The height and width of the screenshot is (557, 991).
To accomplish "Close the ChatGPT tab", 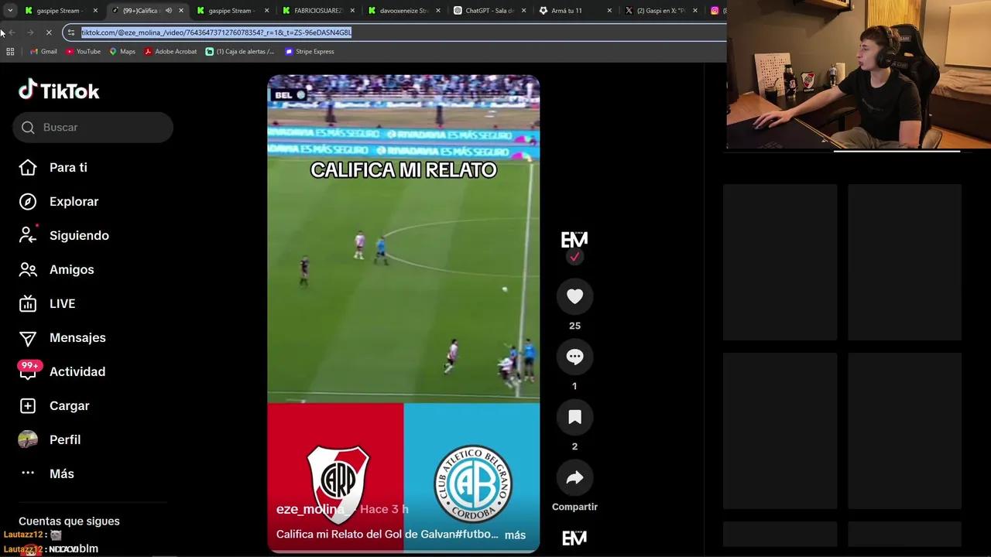I will 524,11.
